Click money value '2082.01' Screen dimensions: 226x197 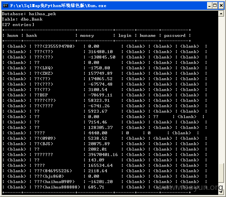click(x=98, y=149)
